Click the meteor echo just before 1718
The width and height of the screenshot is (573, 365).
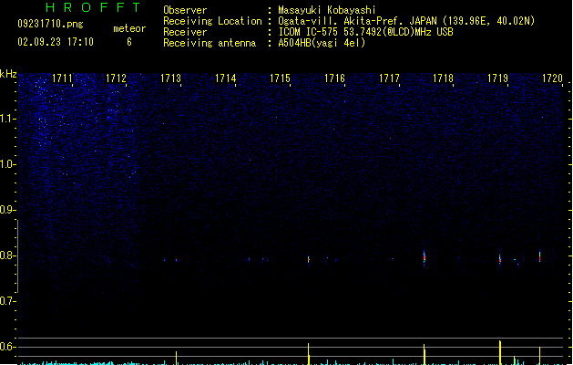coord(425,257)
